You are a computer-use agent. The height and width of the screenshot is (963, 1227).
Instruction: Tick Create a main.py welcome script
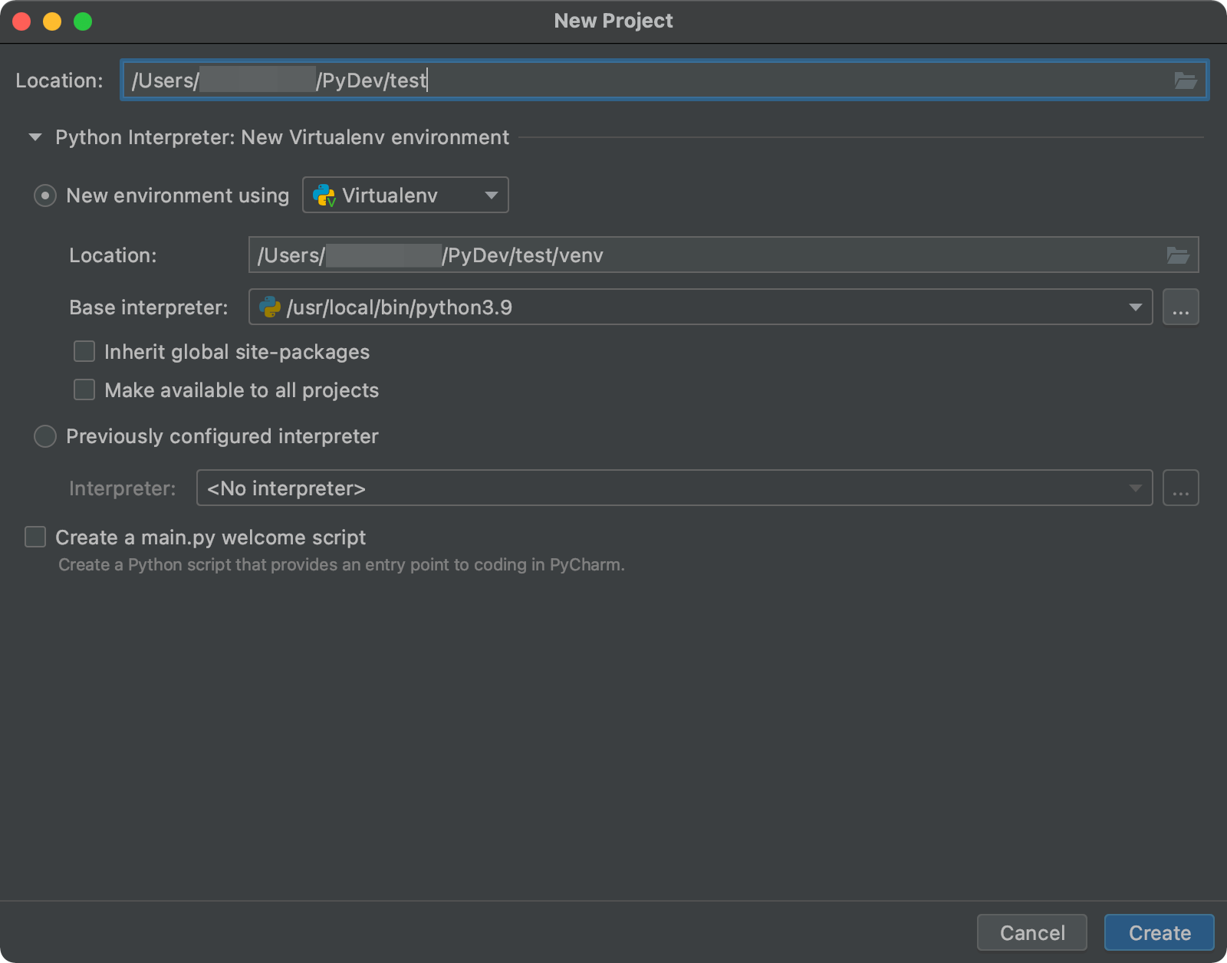point(35,537)
